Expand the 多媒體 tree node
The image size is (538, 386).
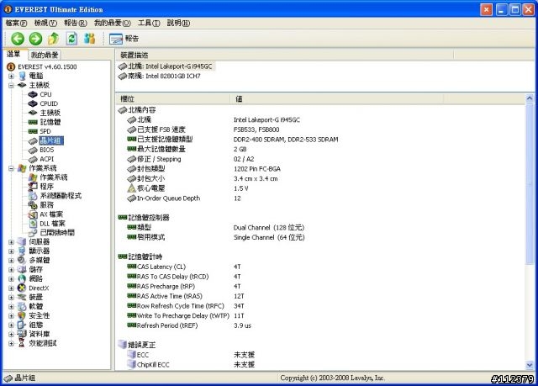[11, 261]
